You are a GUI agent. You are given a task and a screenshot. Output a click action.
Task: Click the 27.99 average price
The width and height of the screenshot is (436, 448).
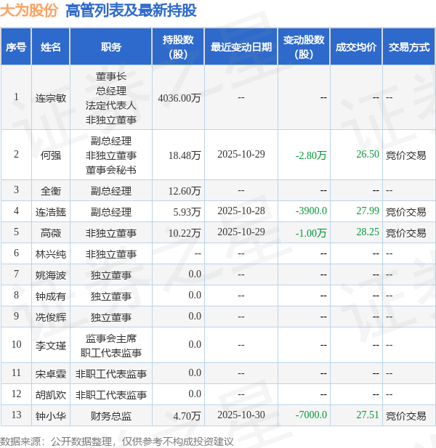pyautogui.click(x=368, y=211)
